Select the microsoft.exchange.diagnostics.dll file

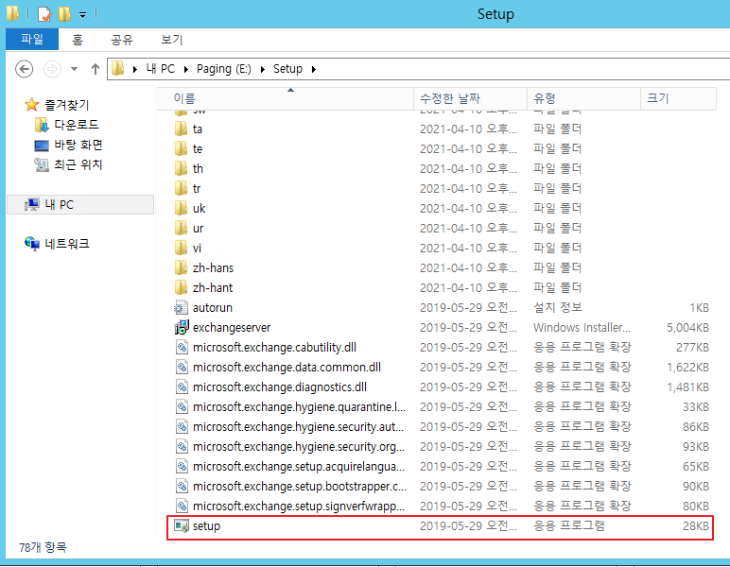point(280,387)
